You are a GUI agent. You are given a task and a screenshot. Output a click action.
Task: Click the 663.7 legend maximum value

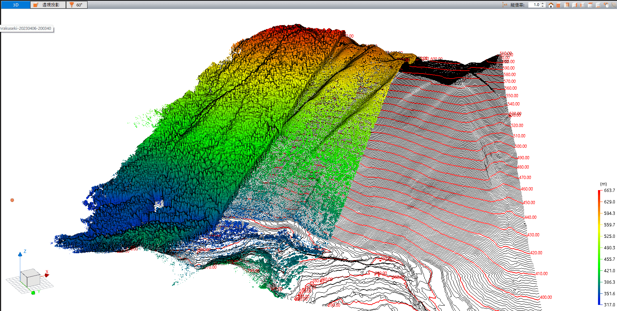609,190
